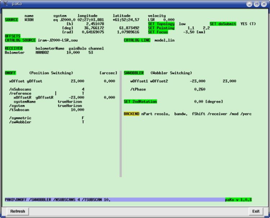Image resolution: width=270 pixels, height=218 pixels.
Task: Minimize the paKo window
Action: point(249,4)
